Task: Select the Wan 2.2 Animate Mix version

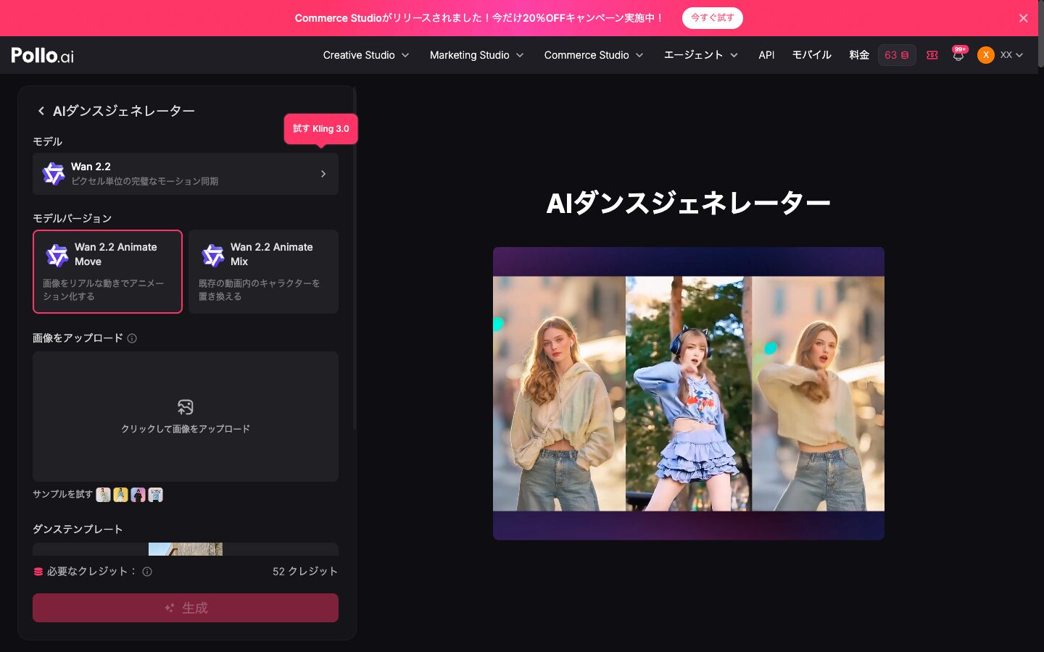Action: (x=263, y=272)
